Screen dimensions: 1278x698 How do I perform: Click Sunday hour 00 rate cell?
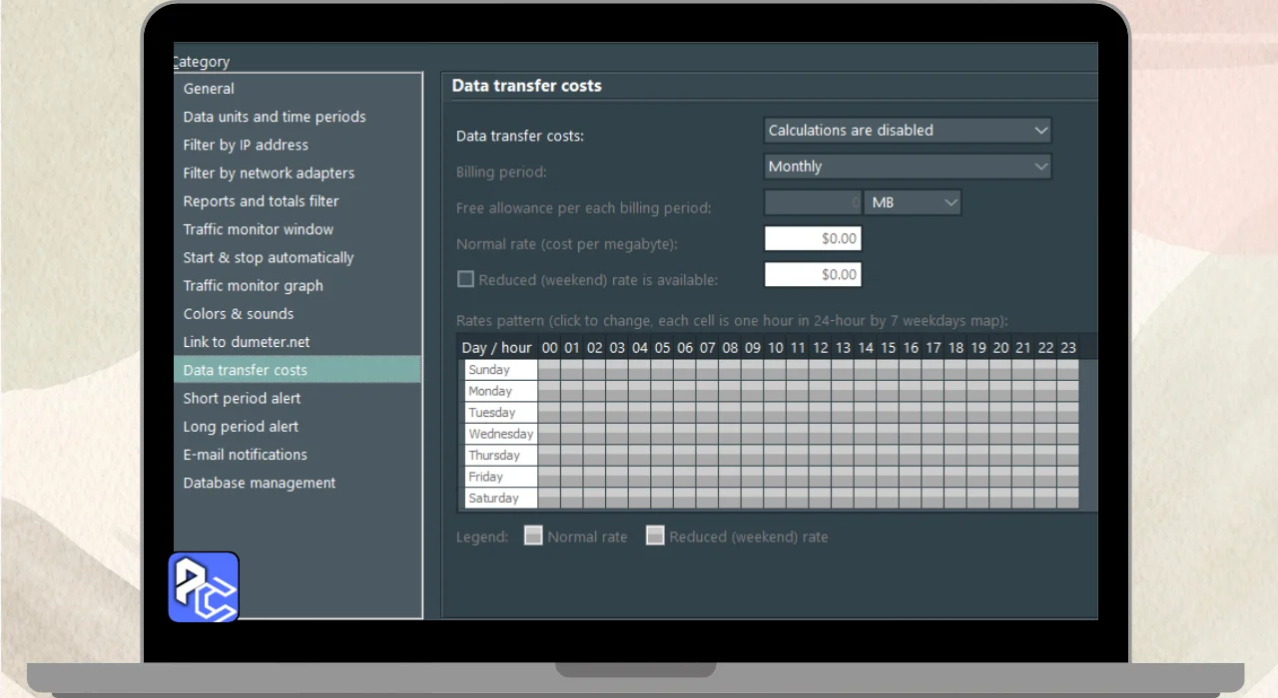tap(549, 370)
